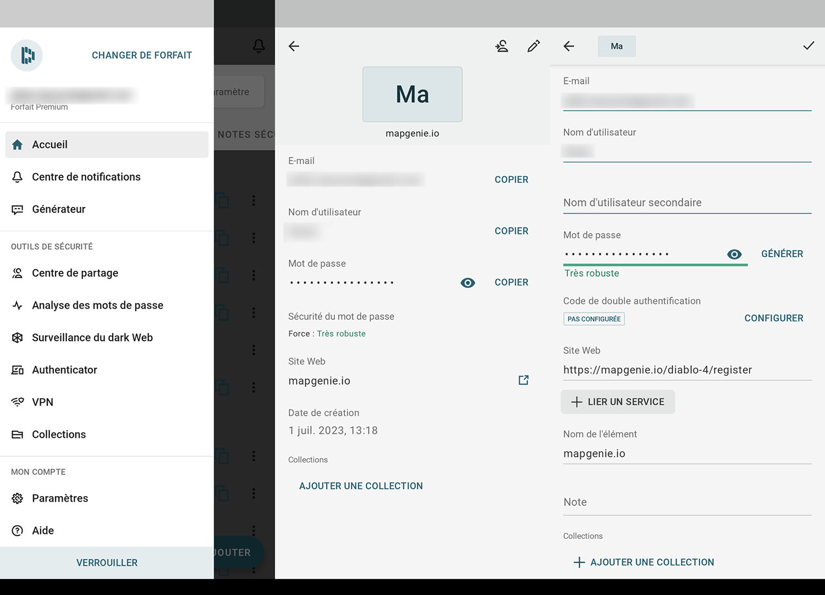This screenshot has width=825, height=595.
Task: Open Collections menu item in drawer
Action: [107, 435]
